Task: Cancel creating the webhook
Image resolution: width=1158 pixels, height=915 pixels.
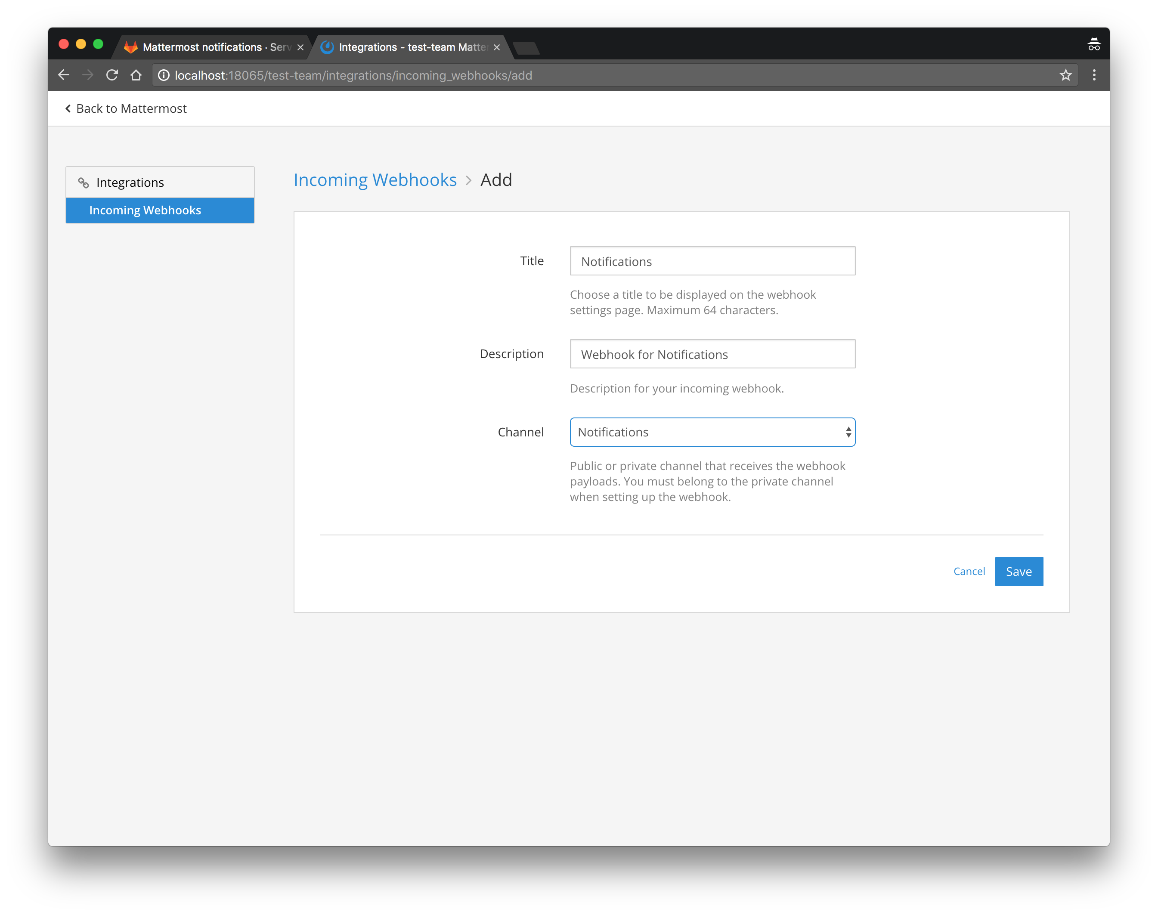Action: (969, 571)
